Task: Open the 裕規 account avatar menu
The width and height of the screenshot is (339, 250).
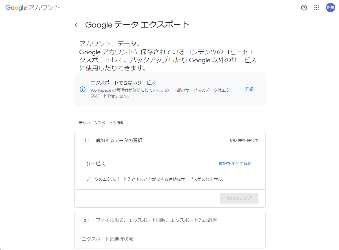Action: tap(330, 8)
